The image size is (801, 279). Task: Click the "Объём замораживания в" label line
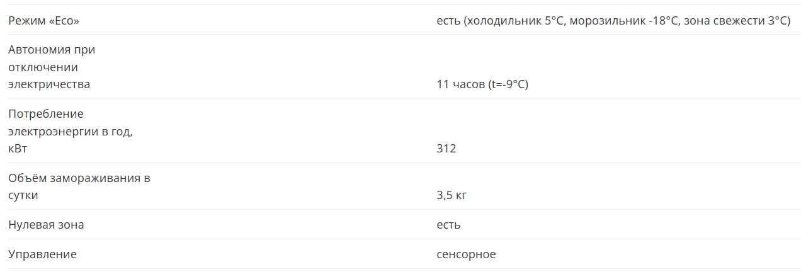(79, 178)
